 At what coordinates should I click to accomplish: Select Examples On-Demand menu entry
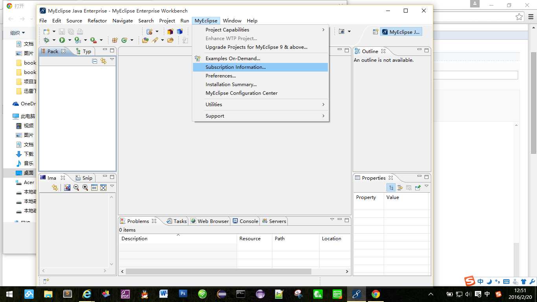(260, 58)
